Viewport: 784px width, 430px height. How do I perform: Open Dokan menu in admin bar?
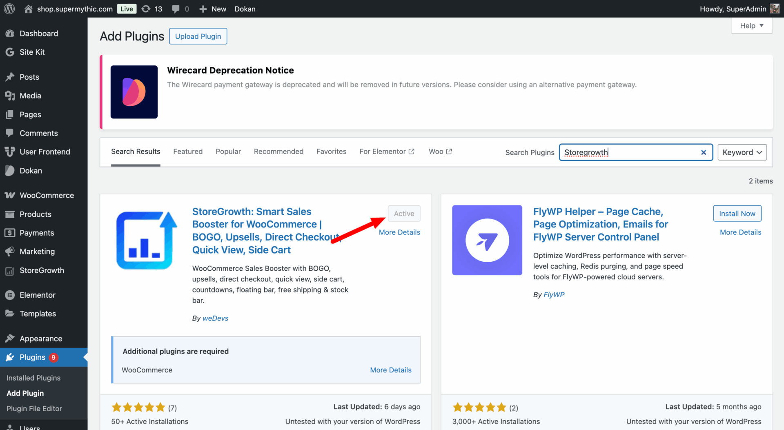245,9
